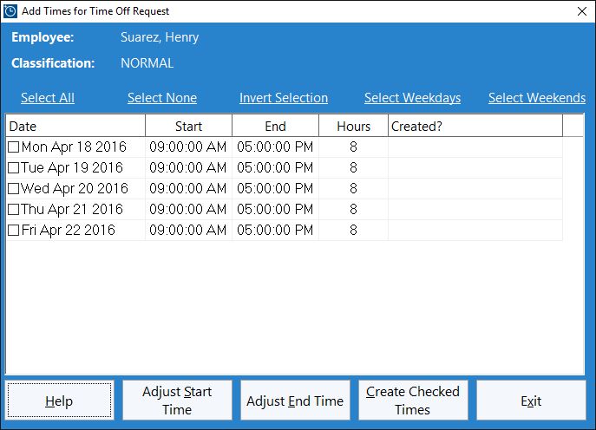Click the Select All link
The height and width of the screenshot is (430, 596).
point(48,98)
